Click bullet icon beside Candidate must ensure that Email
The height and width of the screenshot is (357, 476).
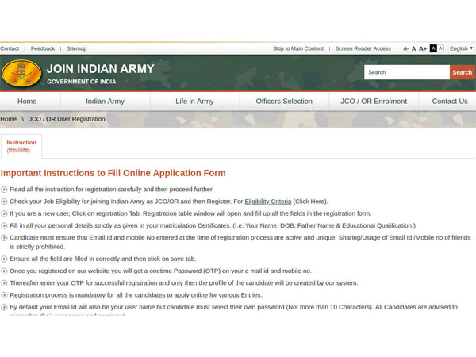click(x=4, y=238)
